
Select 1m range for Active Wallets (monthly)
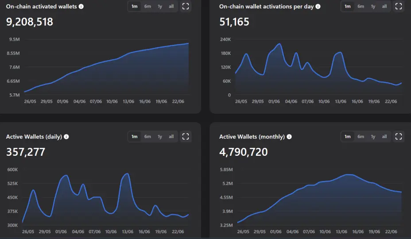tap(348, 136)
